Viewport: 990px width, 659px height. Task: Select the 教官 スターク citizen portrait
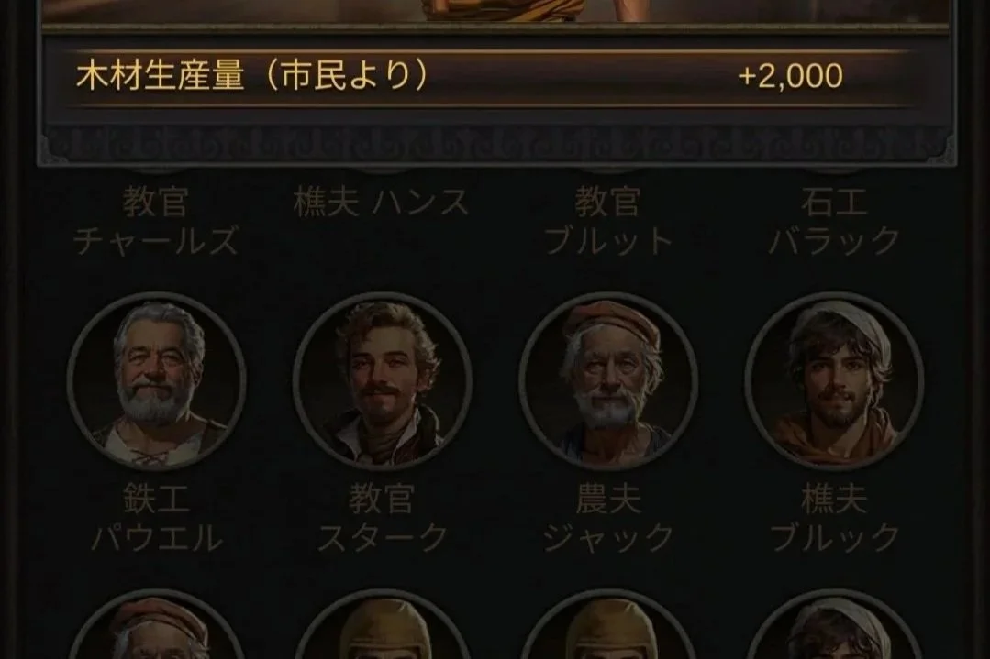[382, 381]
